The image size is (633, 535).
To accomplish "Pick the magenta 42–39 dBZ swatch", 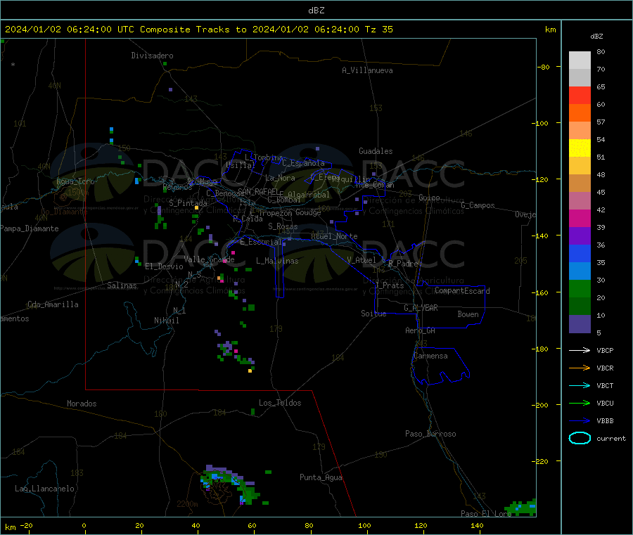I will (x=580, y=218).
